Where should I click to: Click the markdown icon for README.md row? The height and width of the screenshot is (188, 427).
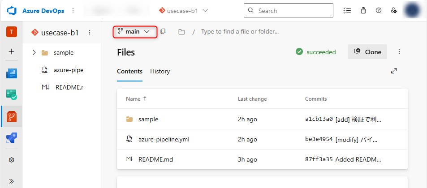point(129,159)
